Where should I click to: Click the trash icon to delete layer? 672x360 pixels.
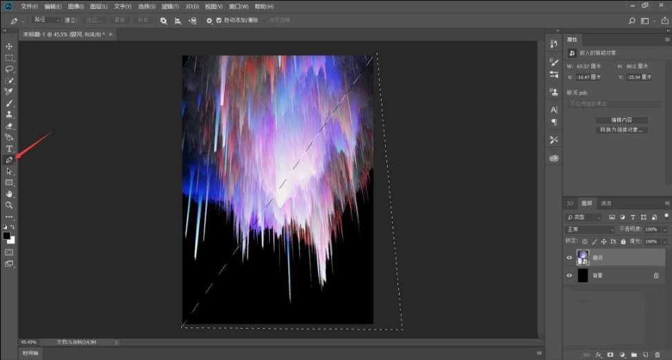pos(657,354)
